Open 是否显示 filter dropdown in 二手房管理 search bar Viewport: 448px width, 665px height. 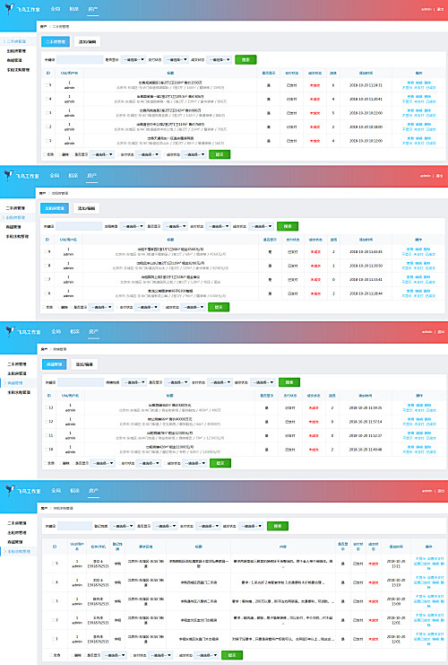(134, 60)
